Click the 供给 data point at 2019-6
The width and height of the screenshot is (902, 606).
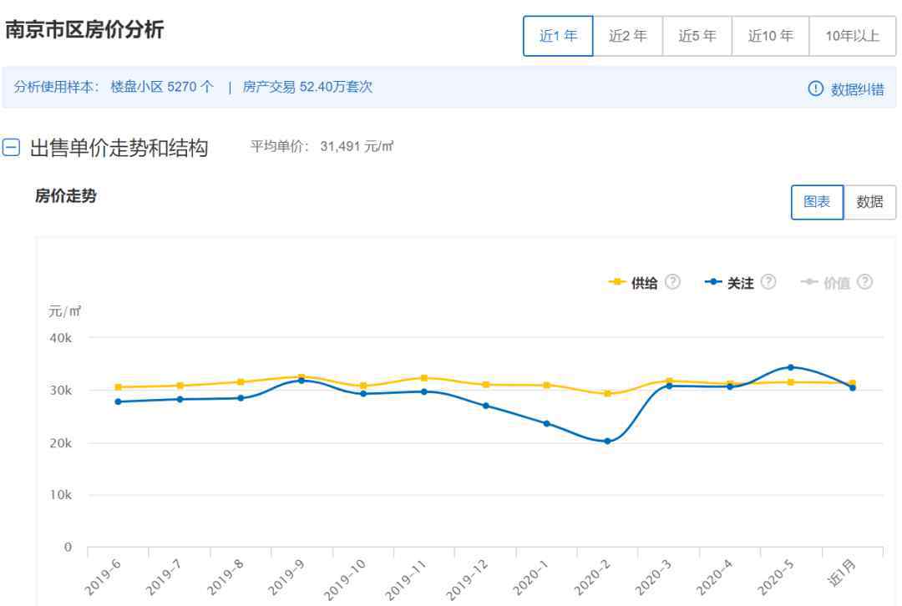click(119, 387)
